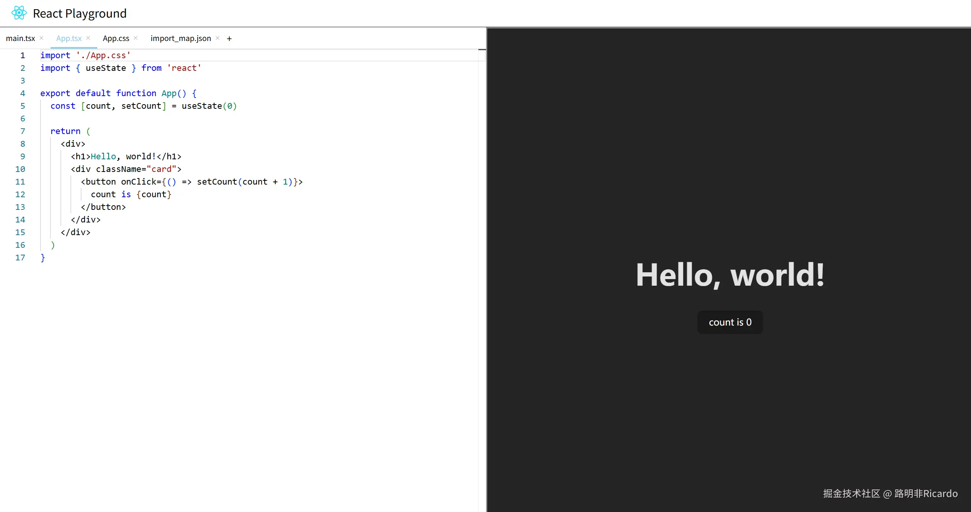Click the React Playground title
Screen dimensions: 971x512
click(80, 13)
